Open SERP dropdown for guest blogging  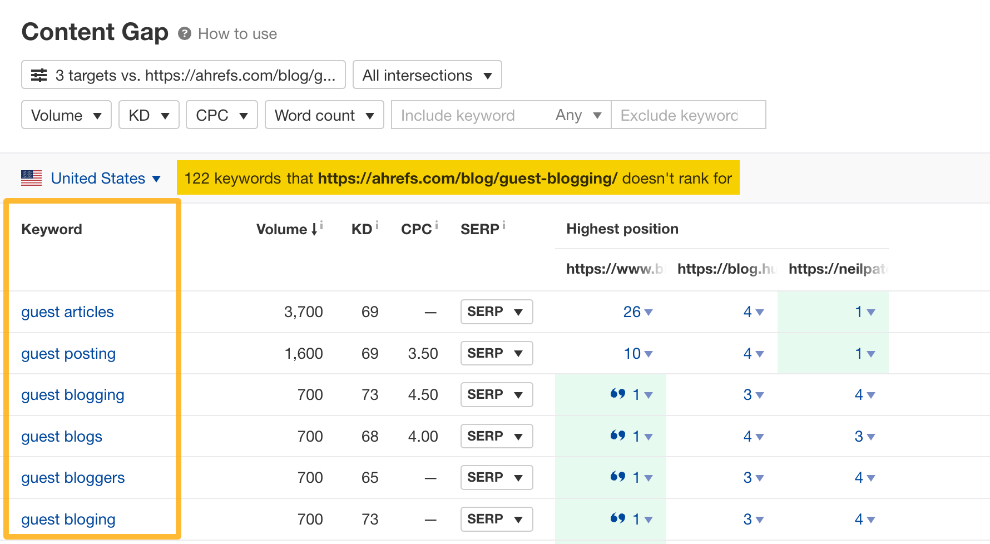[497, 394]
